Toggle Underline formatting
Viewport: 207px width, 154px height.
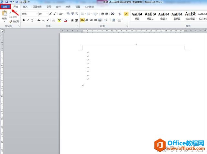coord(32,20)
